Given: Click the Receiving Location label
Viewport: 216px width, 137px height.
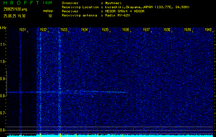Looking at the screenshot, I should pyautogui.click(x=80, y=7).
